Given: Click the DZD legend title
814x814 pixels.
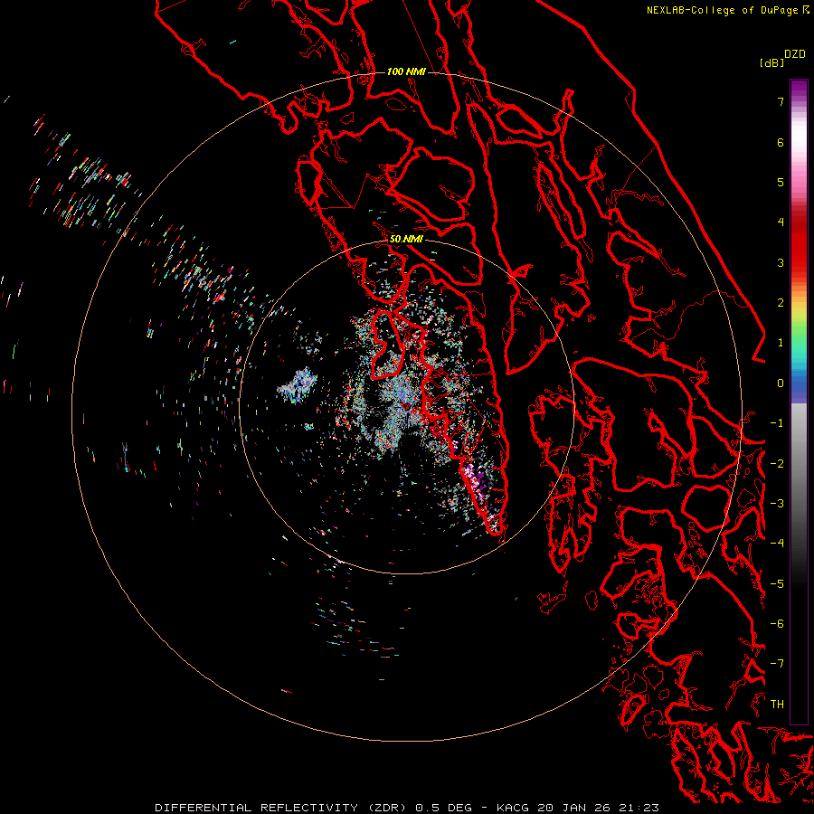Looking at the screenshot, I should pos(795,54).
